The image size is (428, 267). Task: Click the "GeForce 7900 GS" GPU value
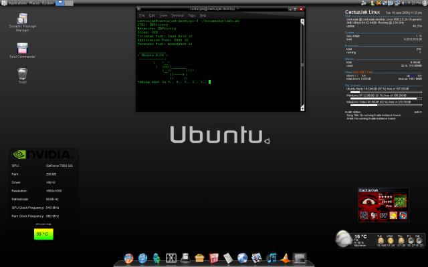tap(60, 166)
